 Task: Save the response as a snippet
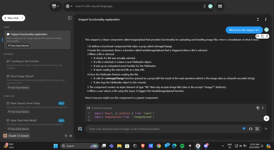click(258, 36)
